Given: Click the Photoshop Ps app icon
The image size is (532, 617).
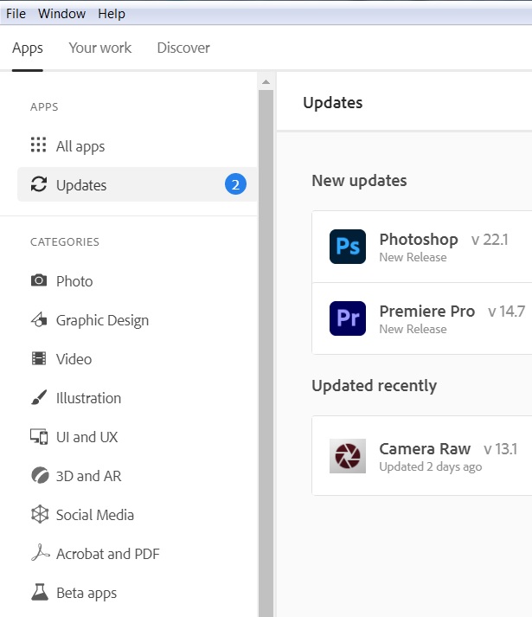Looking at the screenshot, I should 348,247.
